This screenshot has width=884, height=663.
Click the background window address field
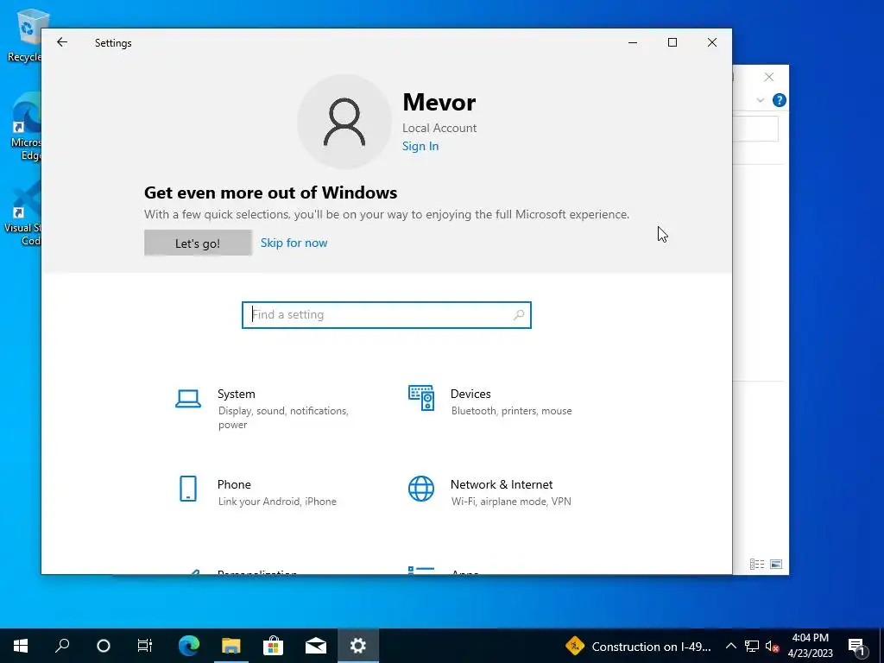pyautogui.click(x=755, y=129)
